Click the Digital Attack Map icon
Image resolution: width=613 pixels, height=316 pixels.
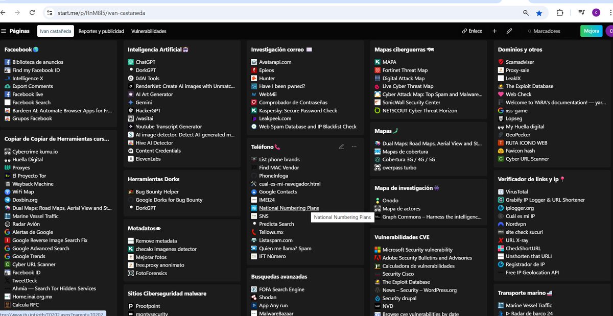coord(378,79)
